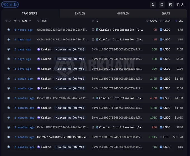Click USDC token icon in the $1K row
This screenshot has width=190, height=156.
coord(161,147)
